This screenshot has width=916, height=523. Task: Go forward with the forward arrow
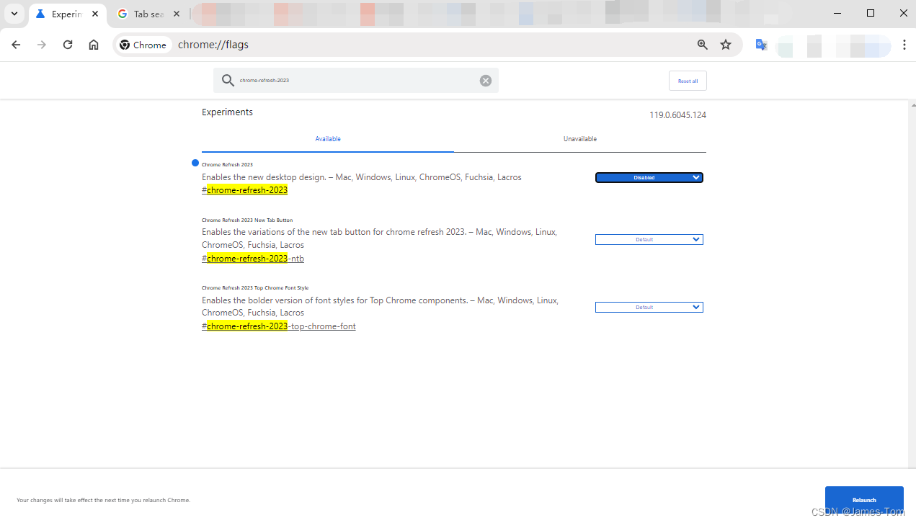click(x=42, y=45)
